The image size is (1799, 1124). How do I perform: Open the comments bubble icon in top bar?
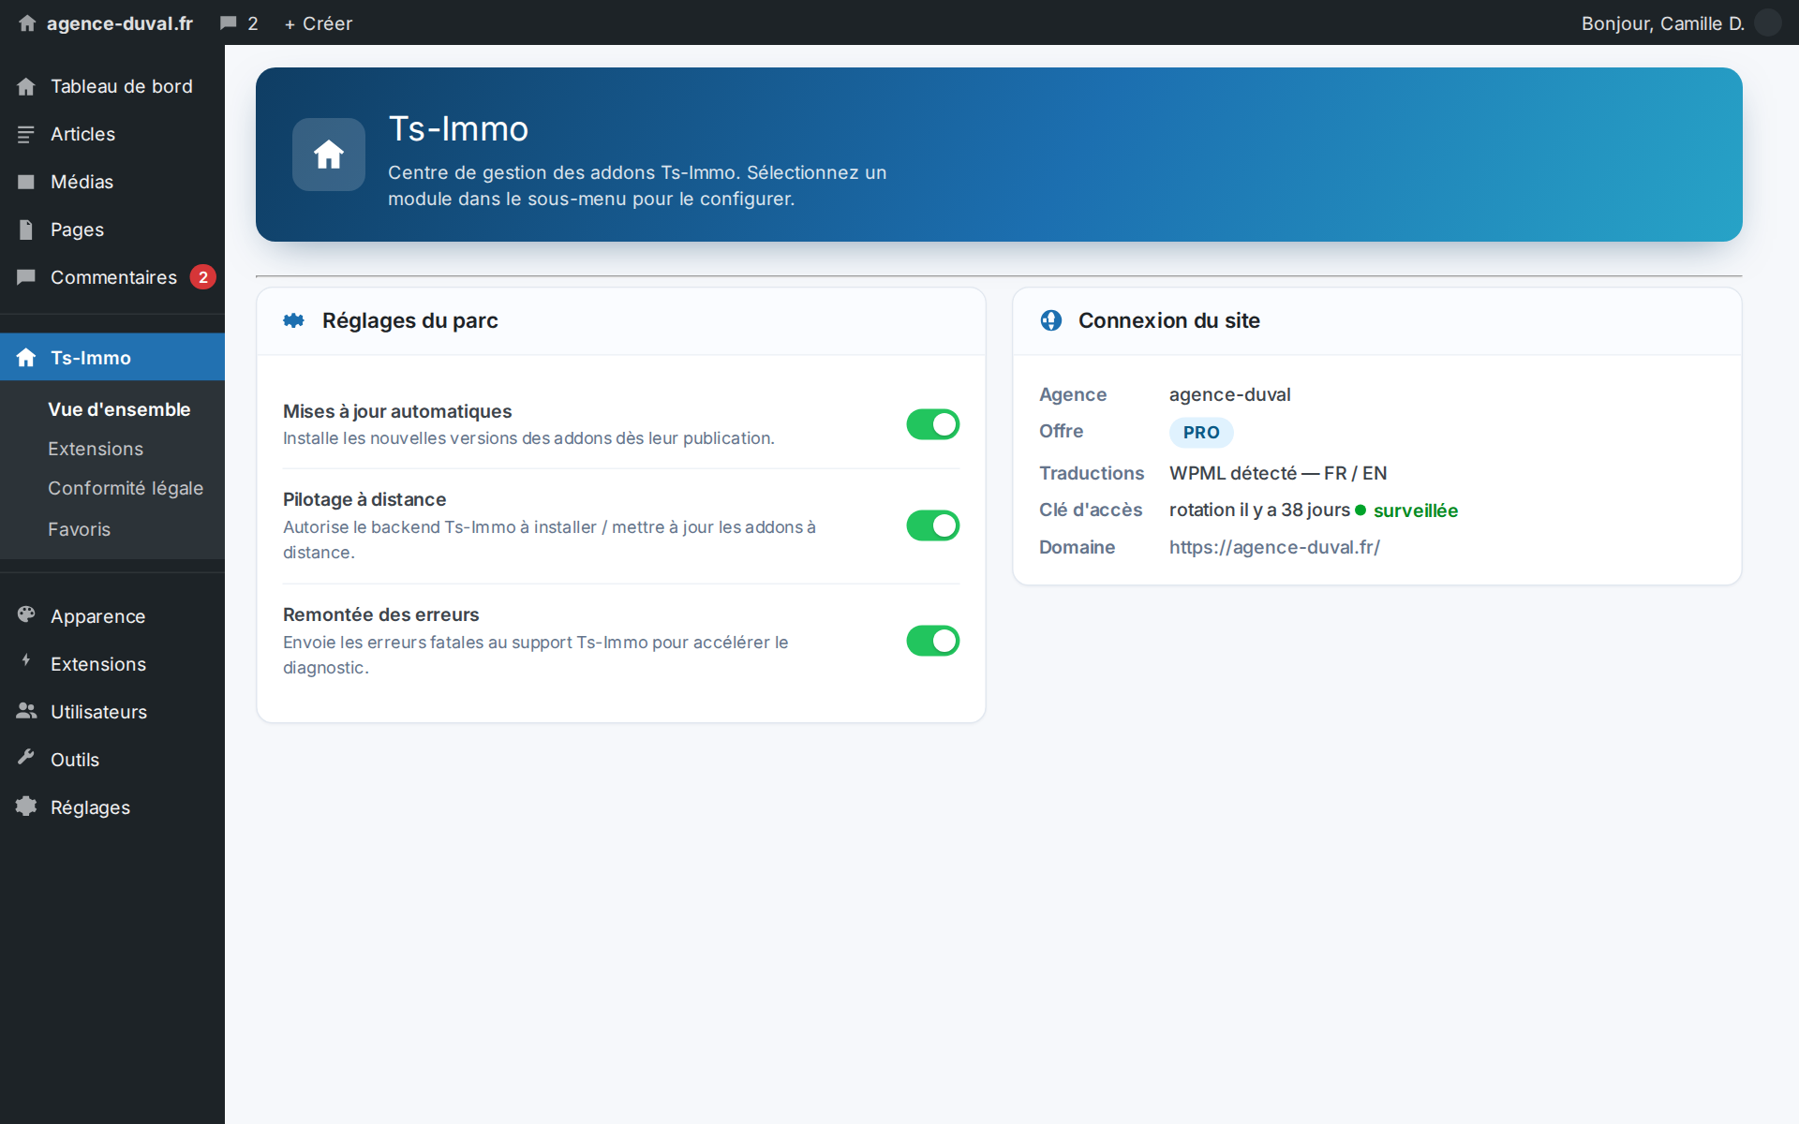click(228, 23)
